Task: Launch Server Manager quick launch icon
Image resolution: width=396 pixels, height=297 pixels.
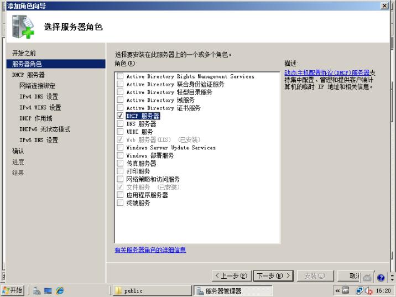Action: pyautogui.click(x=37, y=291)
